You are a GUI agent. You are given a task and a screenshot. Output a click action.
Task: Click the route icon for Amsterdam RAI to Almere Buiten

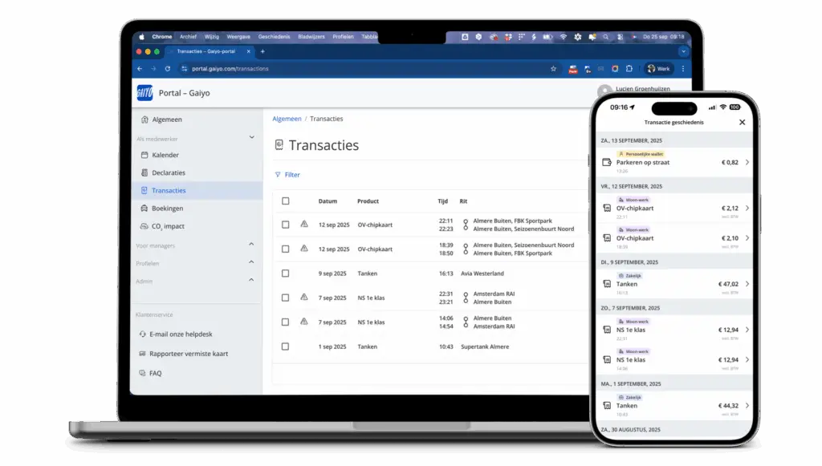click(x=466, y=298)
